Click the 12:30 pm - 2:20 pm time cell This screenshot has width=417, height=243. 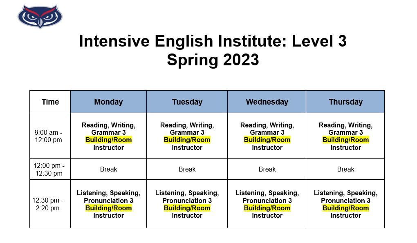tap(48, 204)
